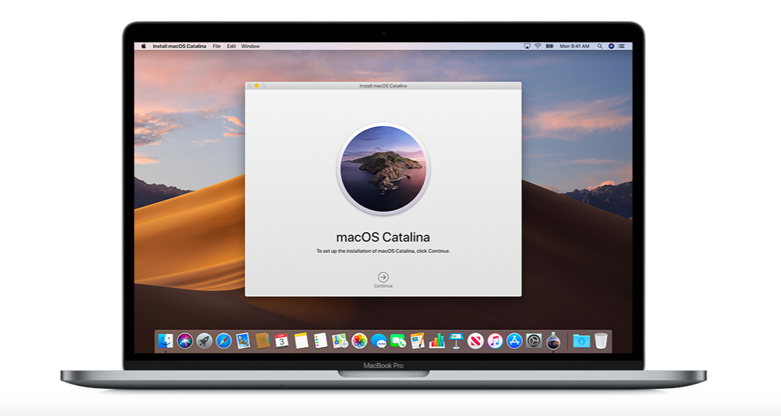Launch Siri from the Dock
This screenshot has width=781, height=416.
point(185,341)
